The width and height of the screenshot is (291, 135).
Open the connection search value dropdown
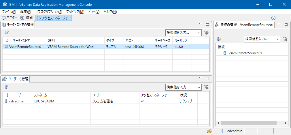278,39
